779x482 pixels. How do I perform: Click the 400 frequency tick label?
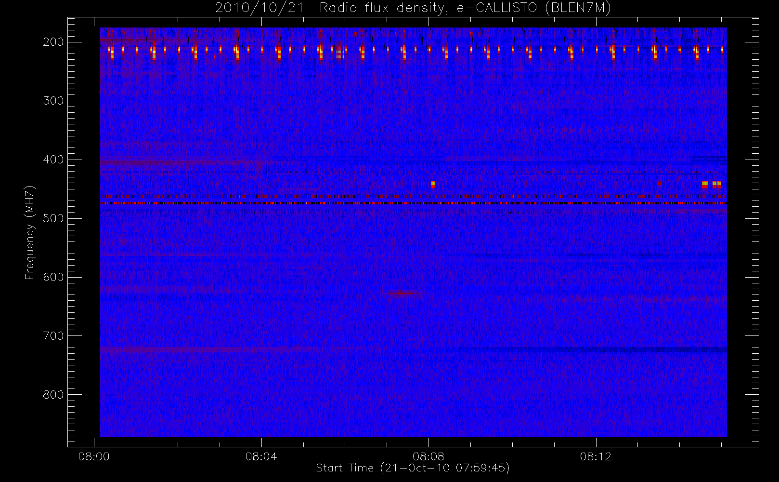point(53,160)
